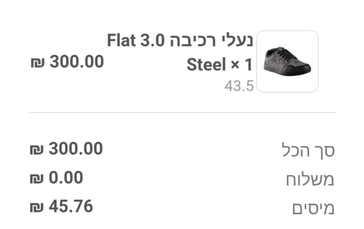This screenshot has width=364, height=229.
Task: Click the shekel symbol beside subtotal amount
Action: tap(37, 150)
